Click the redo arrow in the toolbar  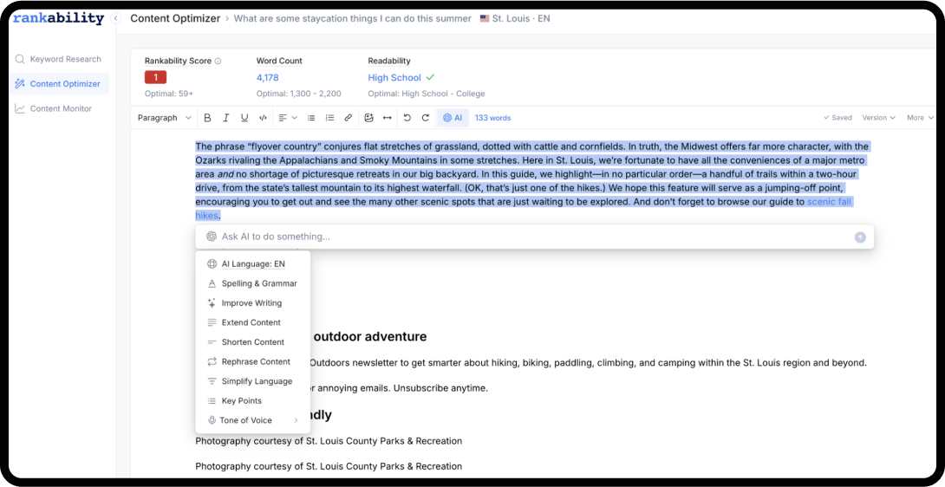[426, 118]
